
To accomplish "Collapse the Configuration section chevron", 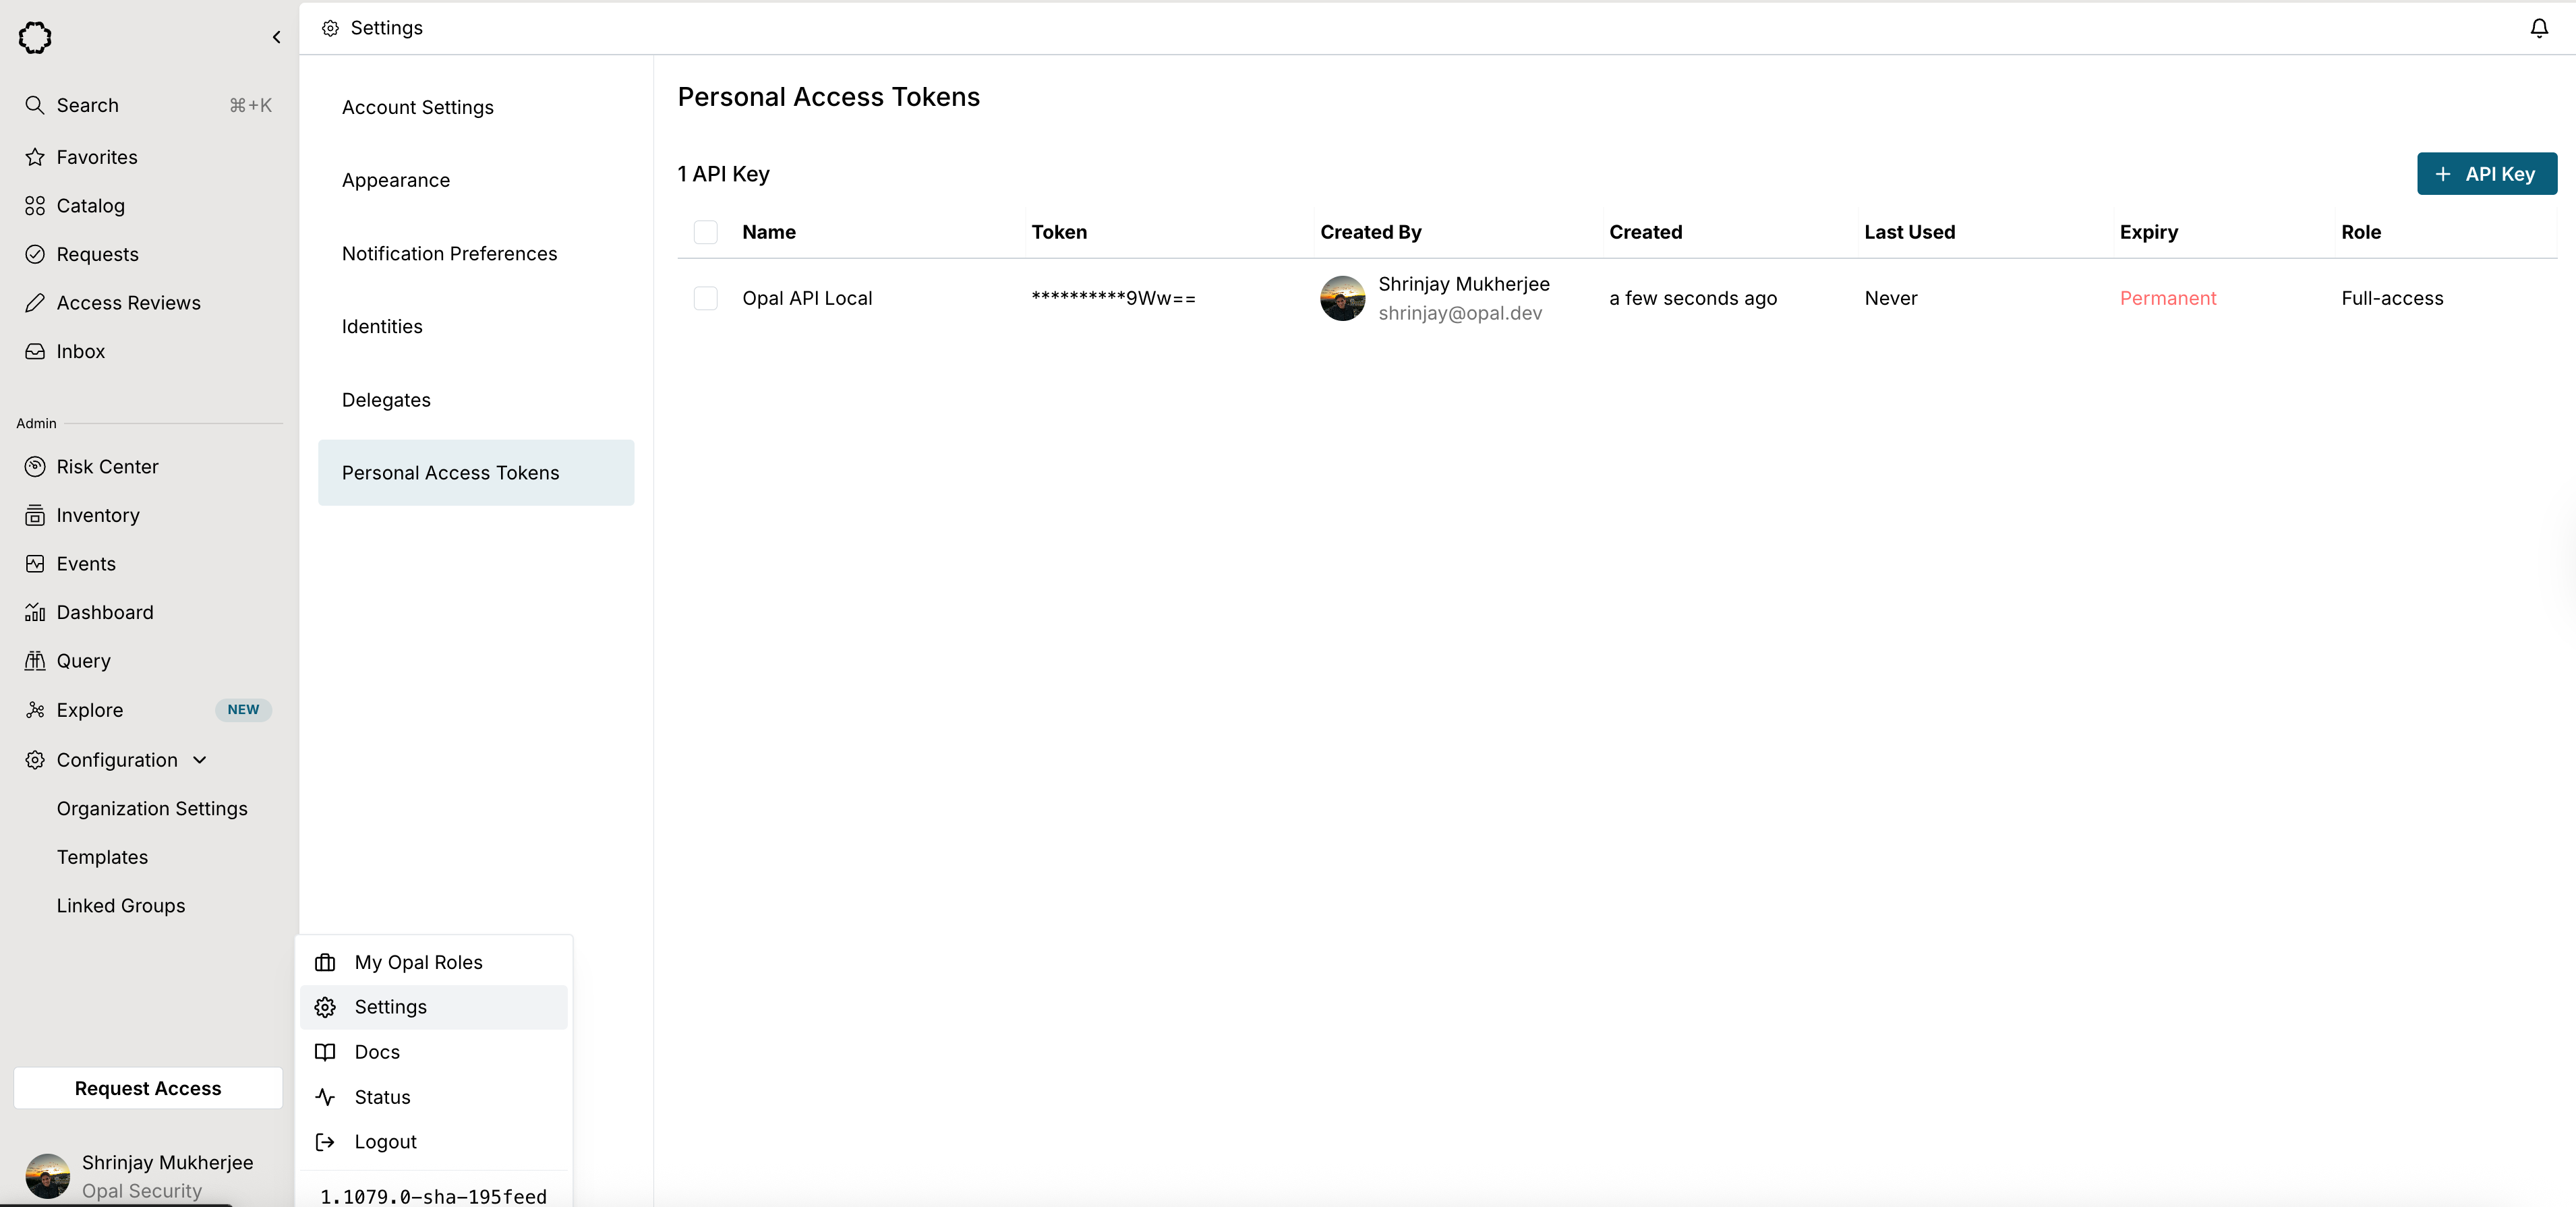I will tap(200, 760).
